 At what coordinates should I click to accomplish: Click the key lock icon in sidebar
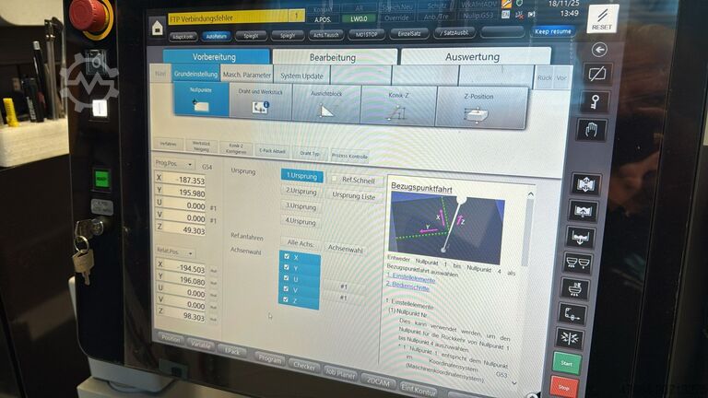click(x=598, y=101)
